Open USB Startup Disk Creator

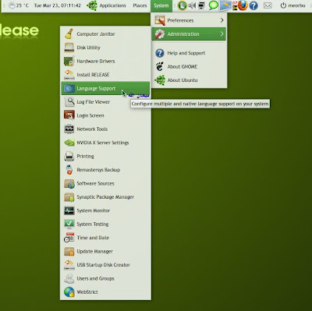point(105,265)
